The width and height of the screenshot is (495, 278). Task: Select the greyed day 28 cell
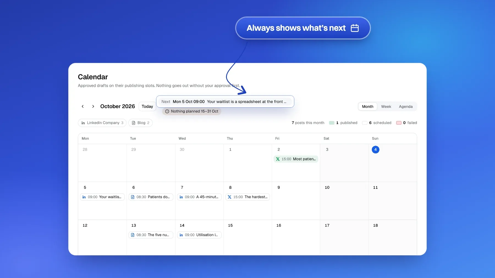[102, 163]
